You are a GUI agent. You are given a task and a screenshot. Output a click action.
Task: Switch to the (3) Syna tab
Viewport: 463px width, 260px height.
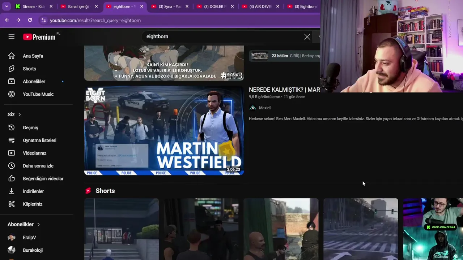[x=170, y=6]
